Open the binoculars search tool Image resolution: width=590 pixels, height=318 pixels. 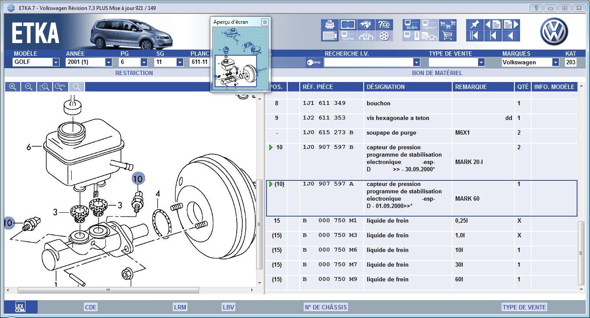[x=366, y=25]
